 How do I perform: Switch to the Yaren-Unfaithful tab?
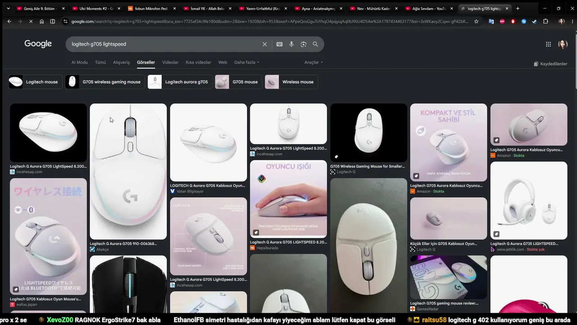tap(263, 8)
